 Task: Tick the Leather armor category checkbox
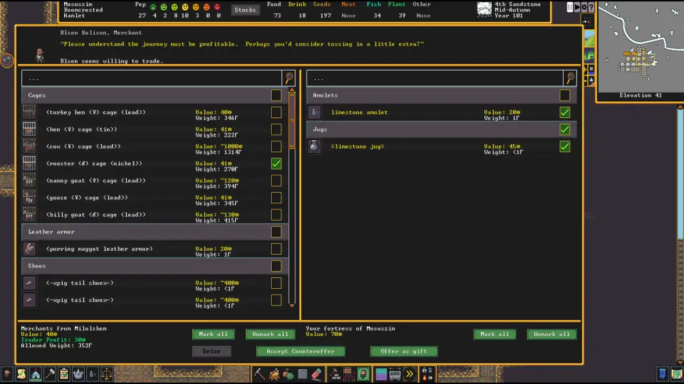pyautogui.click(x=276, y=231)
